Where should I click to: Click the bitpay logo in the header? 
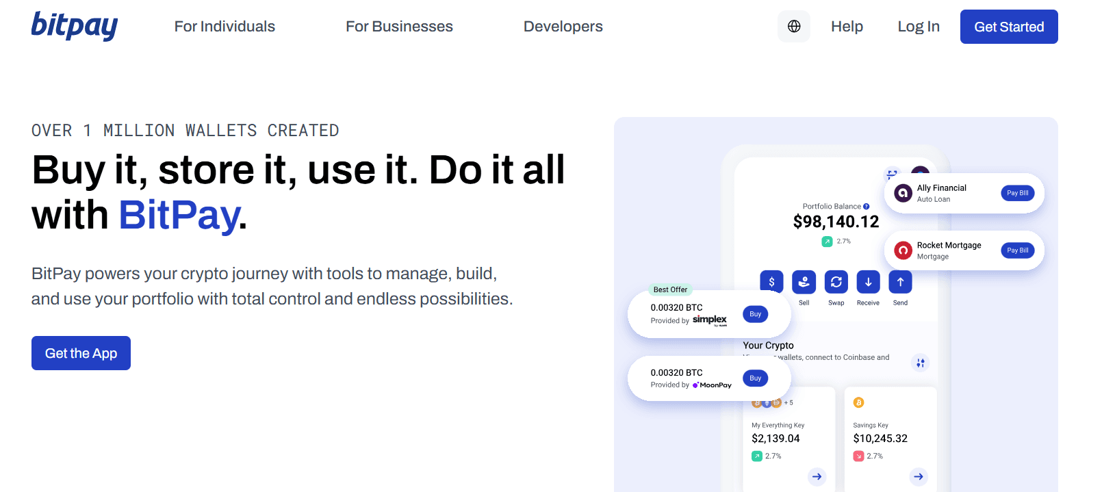(75, 26)
